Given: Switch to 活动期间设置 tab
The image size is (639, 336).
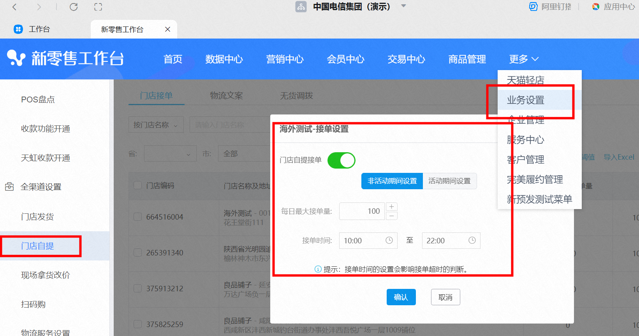Looking at the screenshot, I should click(x=449, y=181).
